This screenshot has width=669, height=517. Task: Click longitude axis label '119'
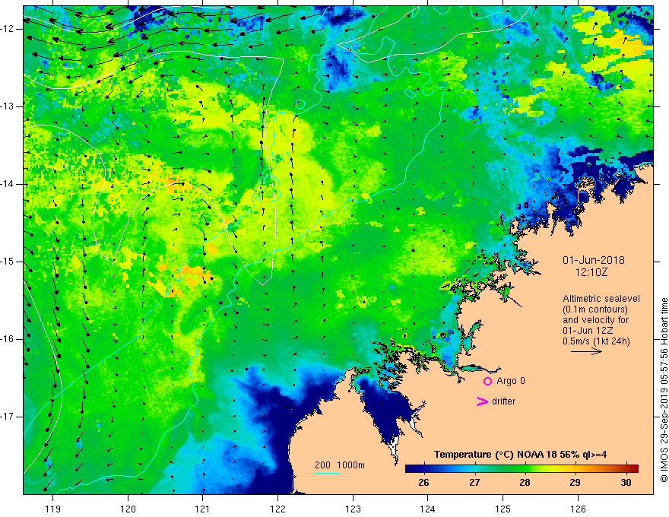pyautogui.click(x=53, y=509)
